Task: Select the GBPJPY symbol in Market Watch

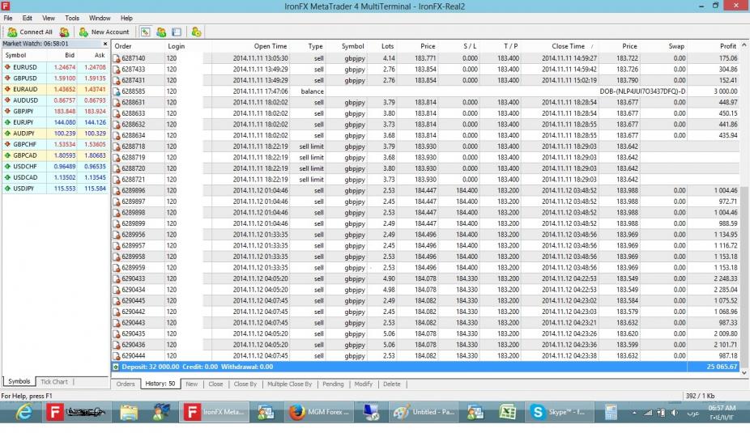Action: tap(23, 111)
